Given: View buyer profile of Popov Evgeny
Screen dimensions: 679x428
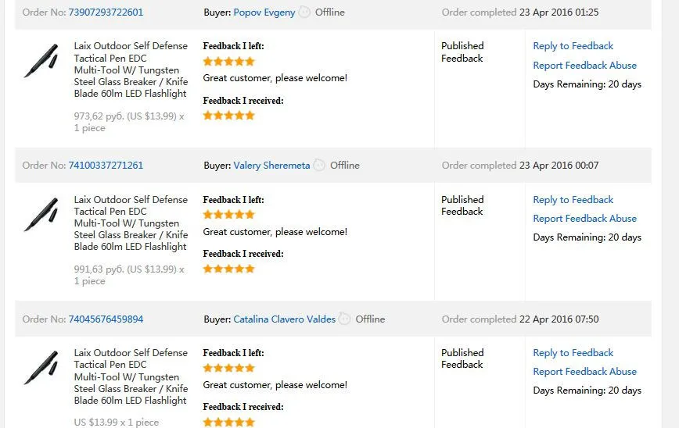Looking at the screenshot, I should [264, 12].
